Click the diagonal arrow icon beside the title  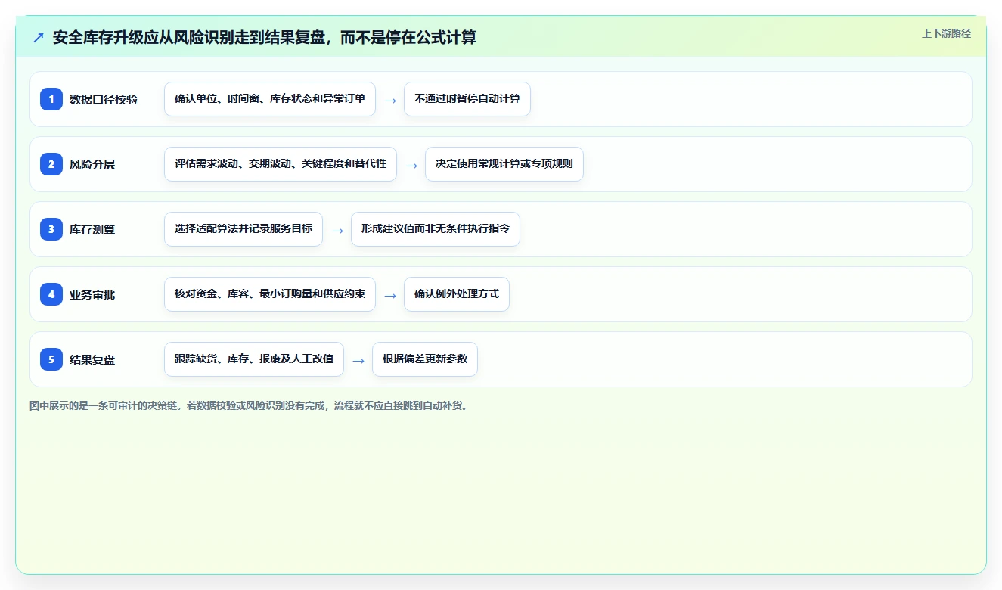39,37
